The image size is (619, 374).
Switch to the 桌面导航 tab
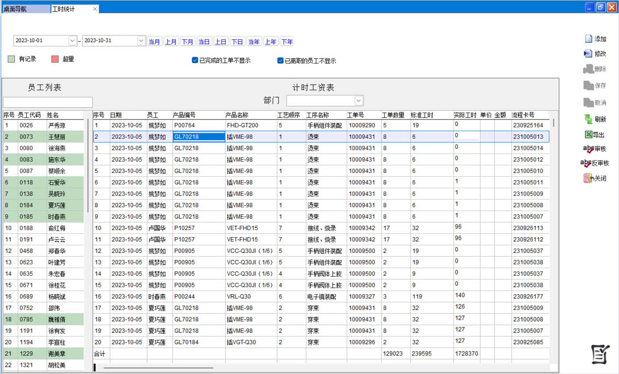click(x=25, y=9)
